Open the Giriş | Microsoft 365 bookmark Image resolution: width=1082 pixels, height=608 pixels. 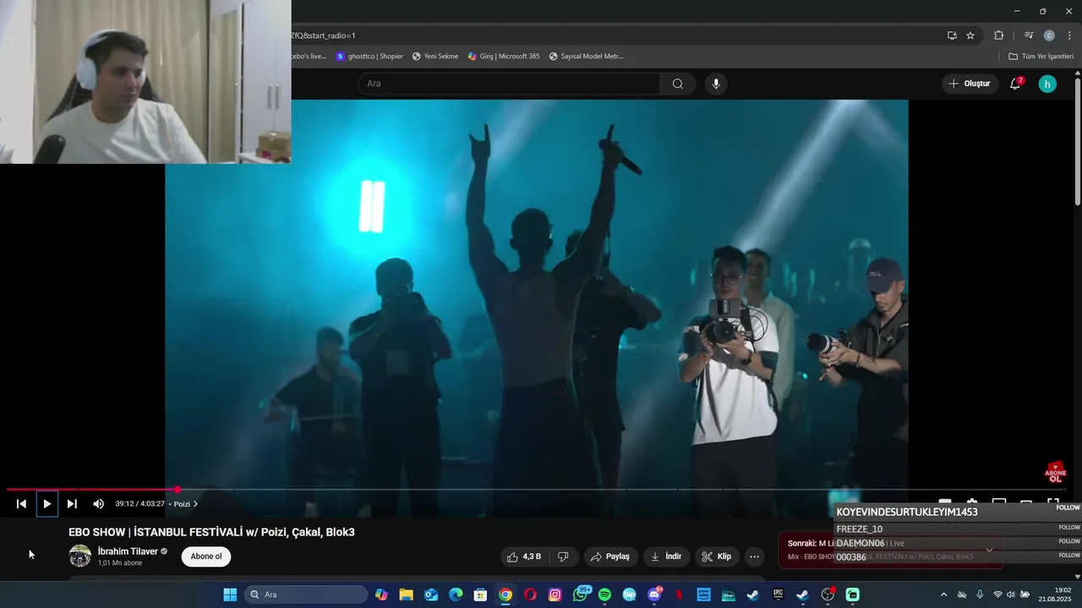tap(504, 57)
